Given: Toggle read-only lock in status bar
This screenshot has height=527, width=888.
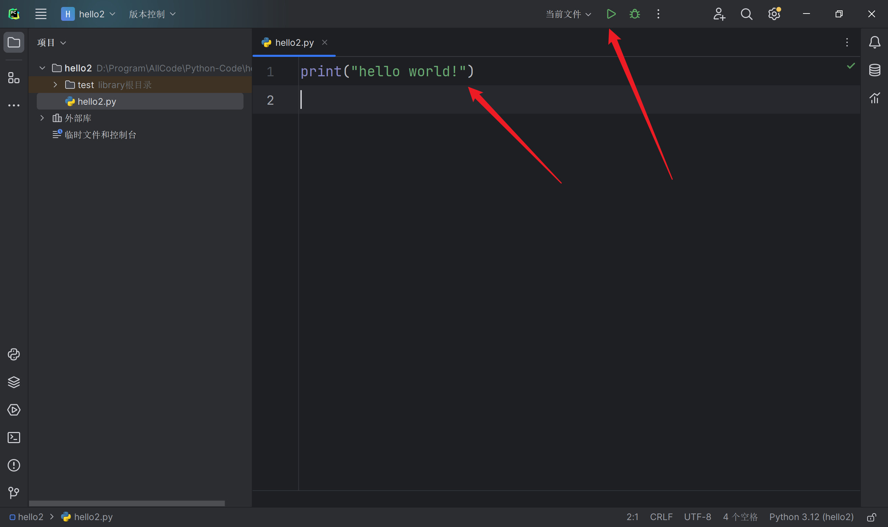Looking at the screenshot, I should coord(872,517).
